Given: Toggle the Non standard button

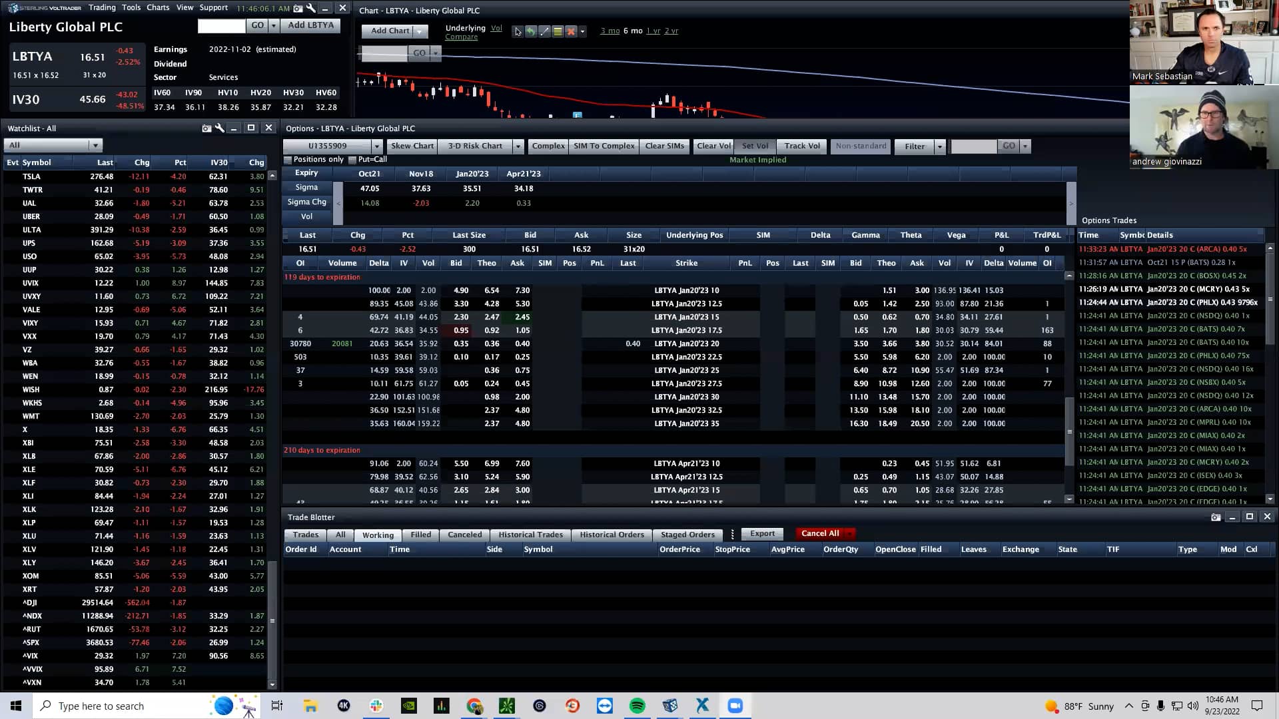Looking at the screenshot, I should (x=860, y=146).
